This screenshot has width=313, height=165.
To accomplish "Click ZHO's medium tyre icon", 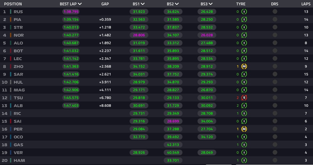I will pos(244,66).
